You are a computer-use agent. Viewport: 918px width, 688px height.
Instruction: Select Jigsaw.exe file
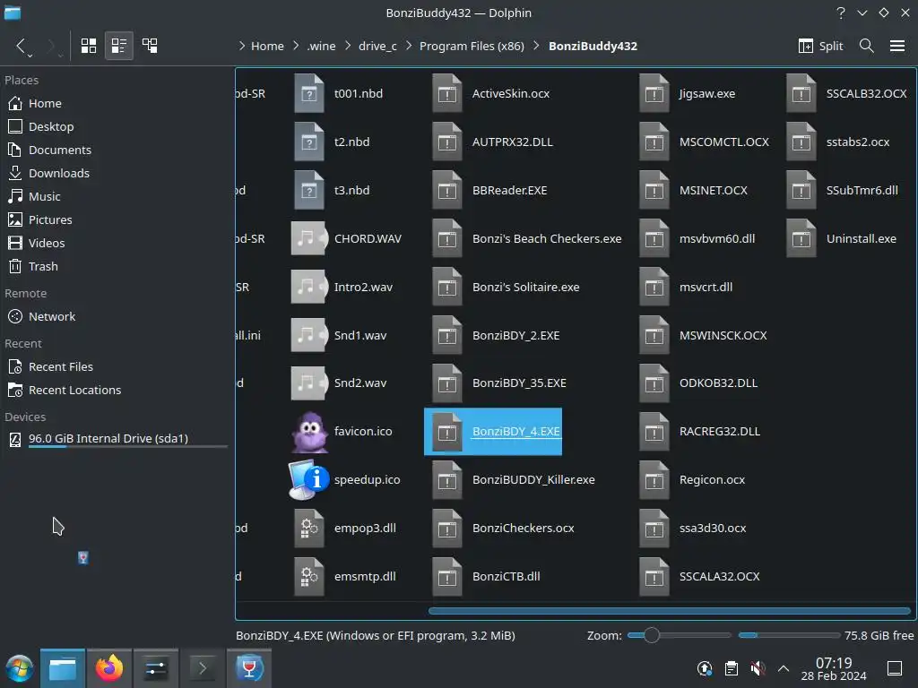(x=688, y=93)
